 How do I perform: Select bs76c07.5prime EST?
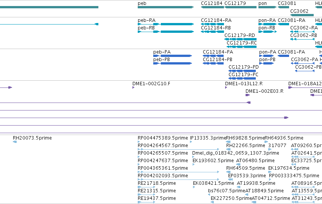pos(209,195)
